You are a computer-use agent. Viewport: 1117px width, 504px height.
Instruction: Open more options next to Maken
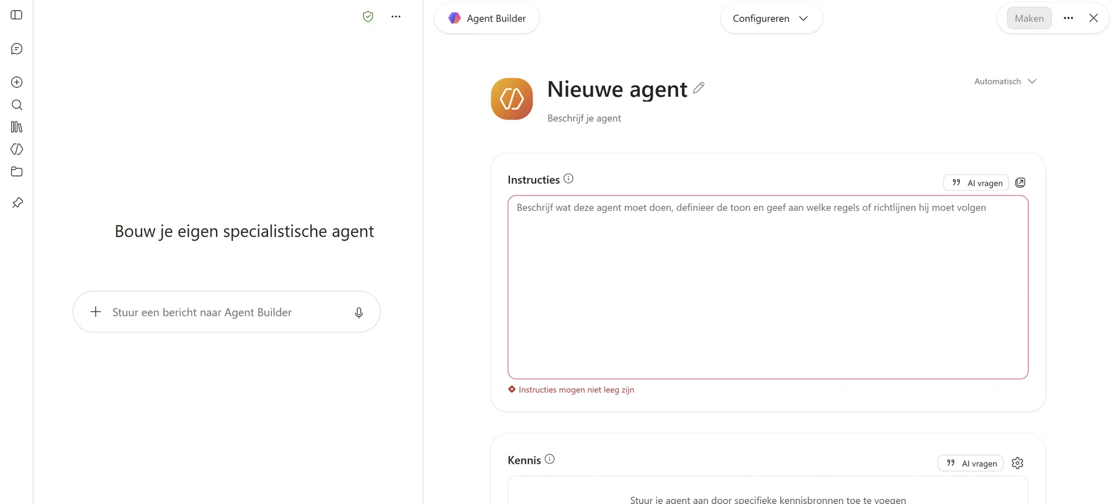click(x=1068, y=18)
